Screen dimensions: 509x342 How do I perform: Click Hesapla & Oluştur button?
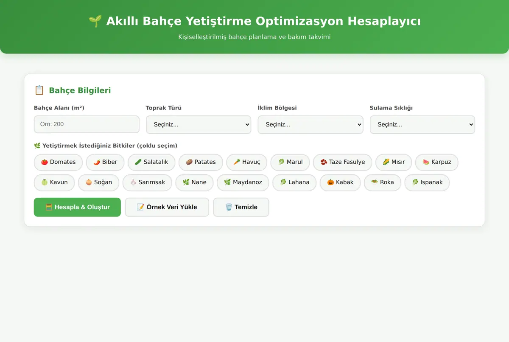tap(77, 207)
